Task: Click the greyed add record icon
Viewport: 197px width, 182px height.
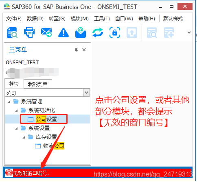Action: [x=169, y=32]
